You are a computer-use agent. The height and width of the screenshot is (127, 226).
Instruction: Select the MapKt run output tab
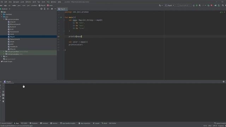tap(8, 81)
